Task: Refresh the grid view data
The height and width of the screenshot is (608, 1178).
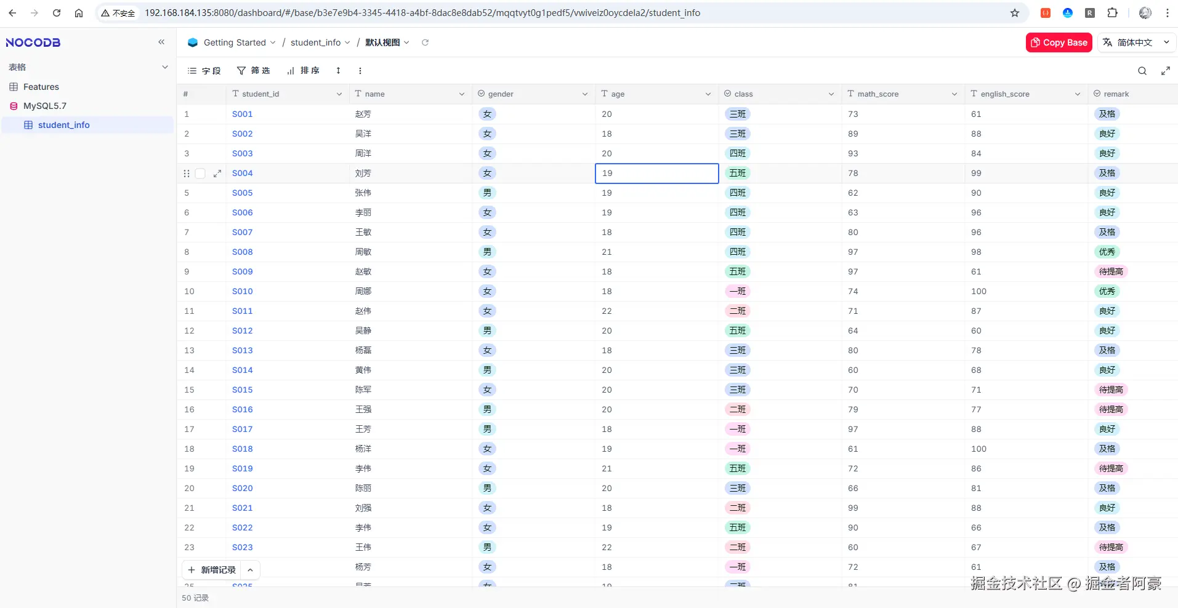Action: point(425,42)
